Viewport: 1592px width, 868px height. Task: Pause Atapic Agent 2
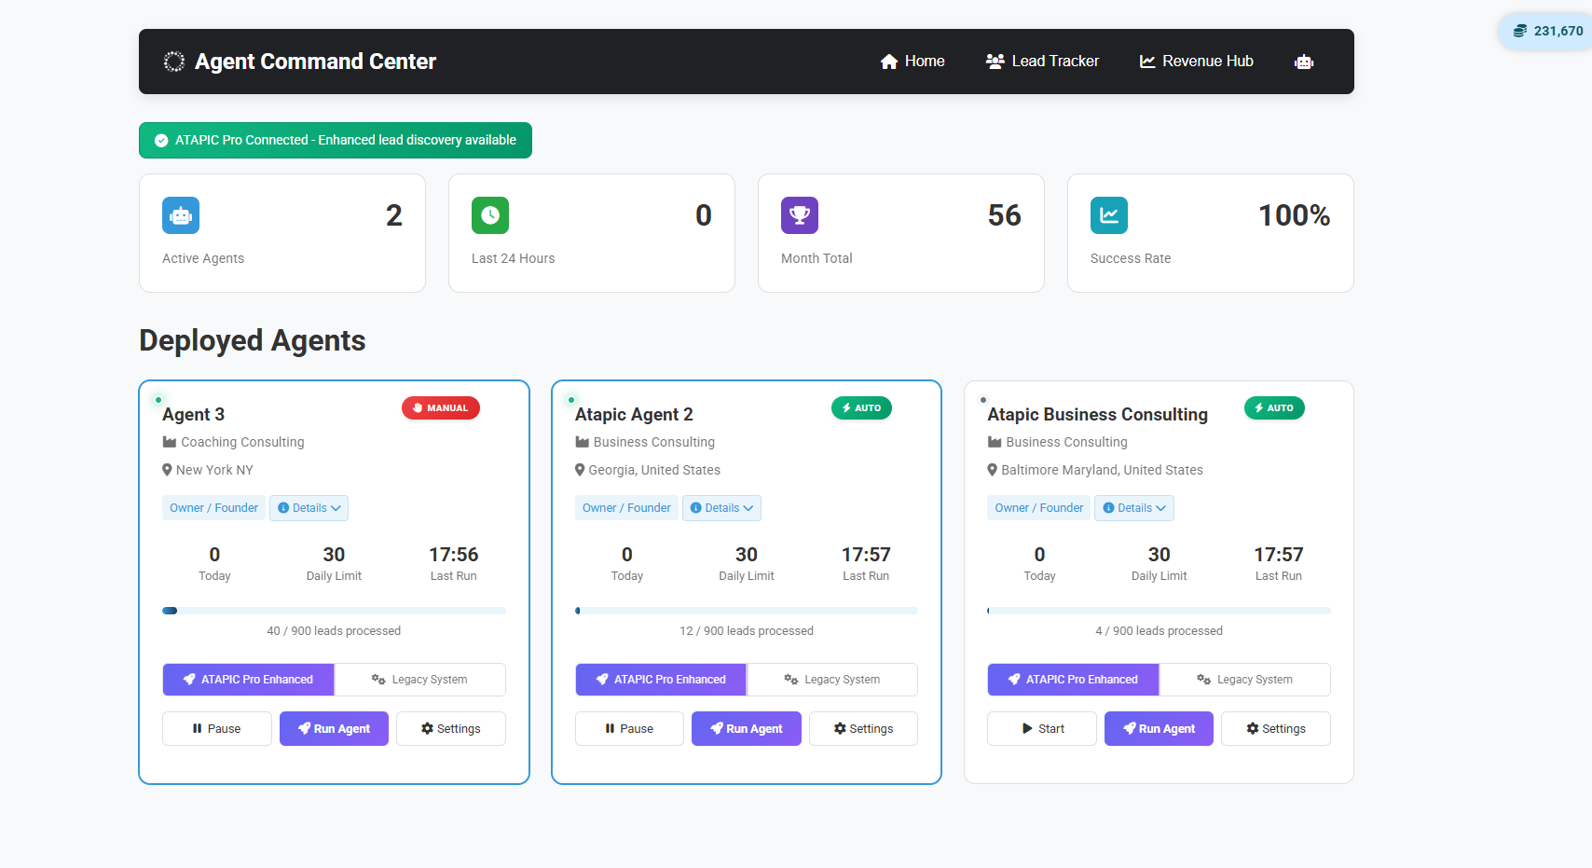[629, 729]
